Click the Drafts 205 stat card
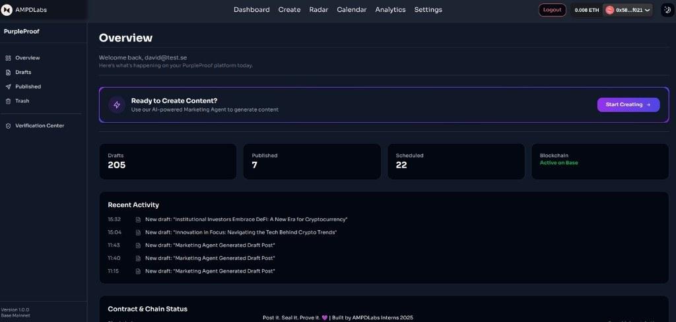Image resolution: width=676 pixels, height=322 pixels. coord(168,162)
